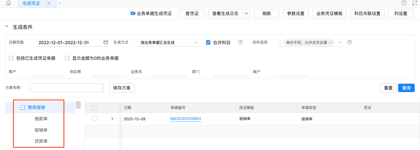
Task: Check 显示金额为0的业务单据
Action: (67, 58)
